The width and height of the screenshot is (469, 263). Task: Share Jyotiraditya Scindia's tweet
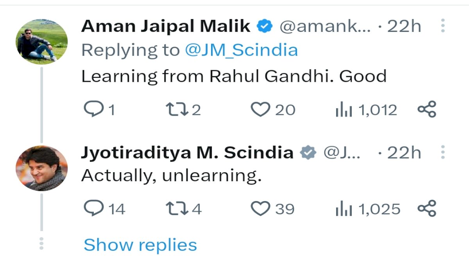[426, 208]
